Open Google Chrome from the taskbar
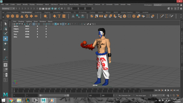 tap(11, 100)
